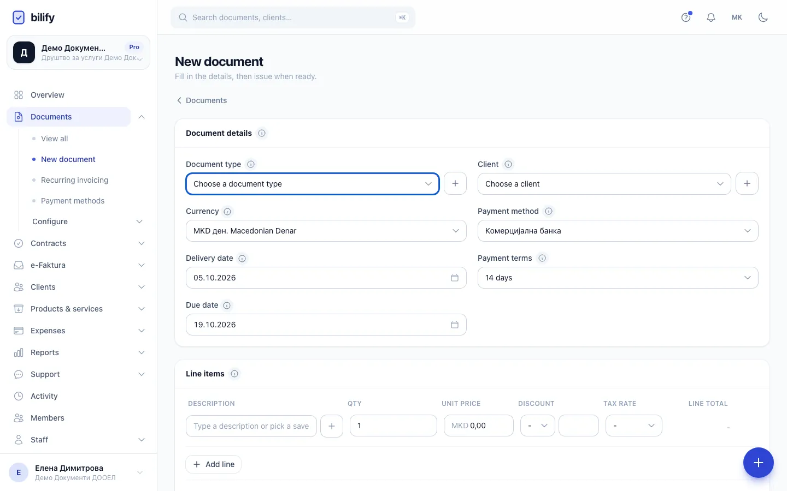Open the Payment terms dropdown

[x=618, y=278]
